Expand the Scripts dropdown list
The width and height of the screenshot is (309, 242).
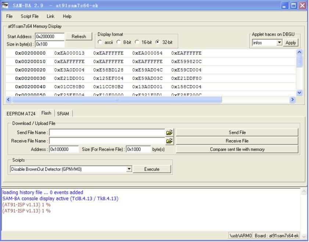pyautogui.click(x=129, y=169)
